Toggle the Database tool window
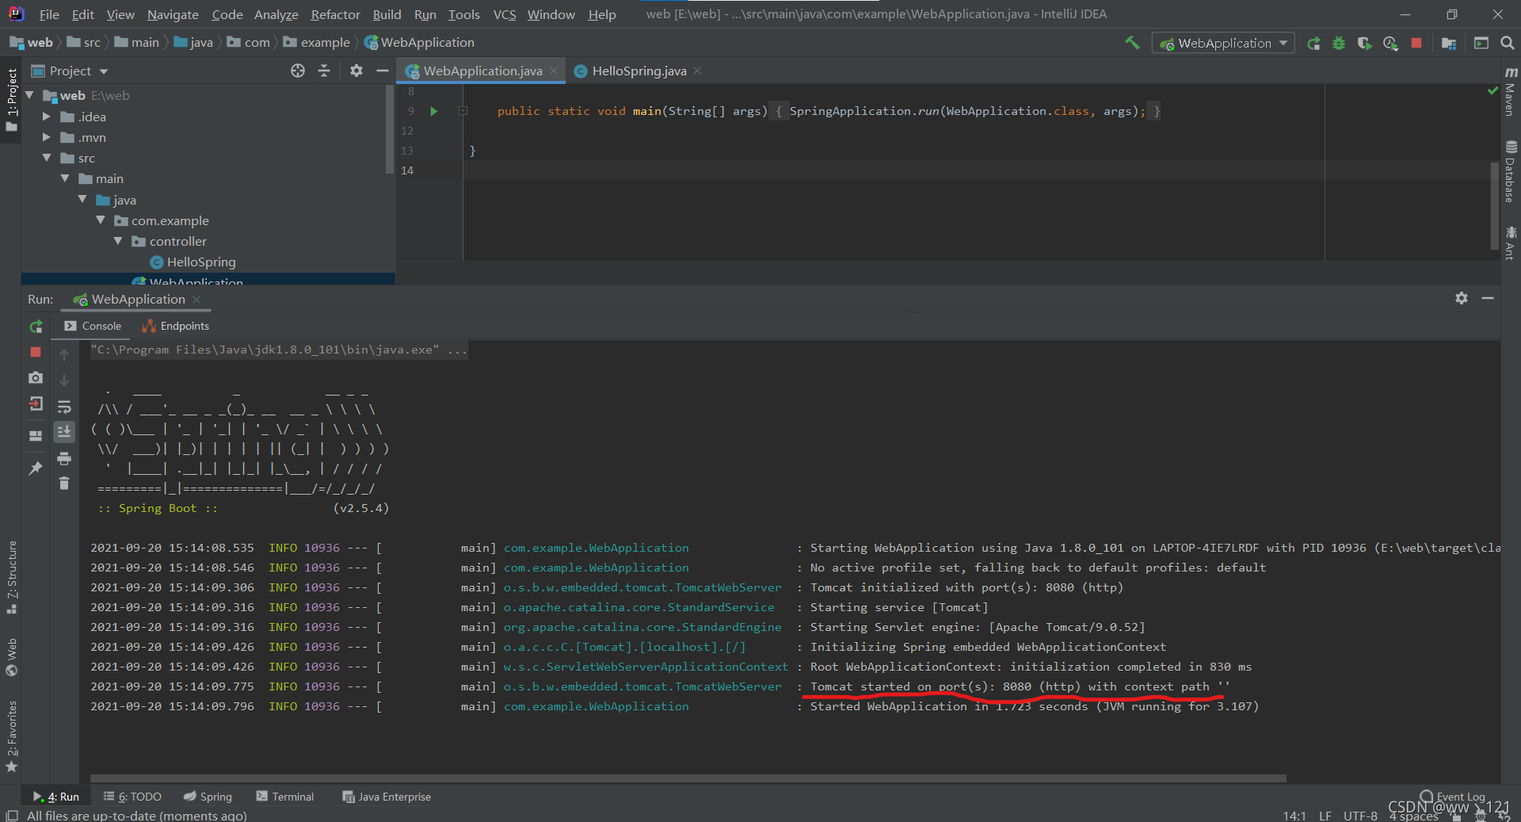Screen dimensions: 1521x822 (x=1510, y=171)
